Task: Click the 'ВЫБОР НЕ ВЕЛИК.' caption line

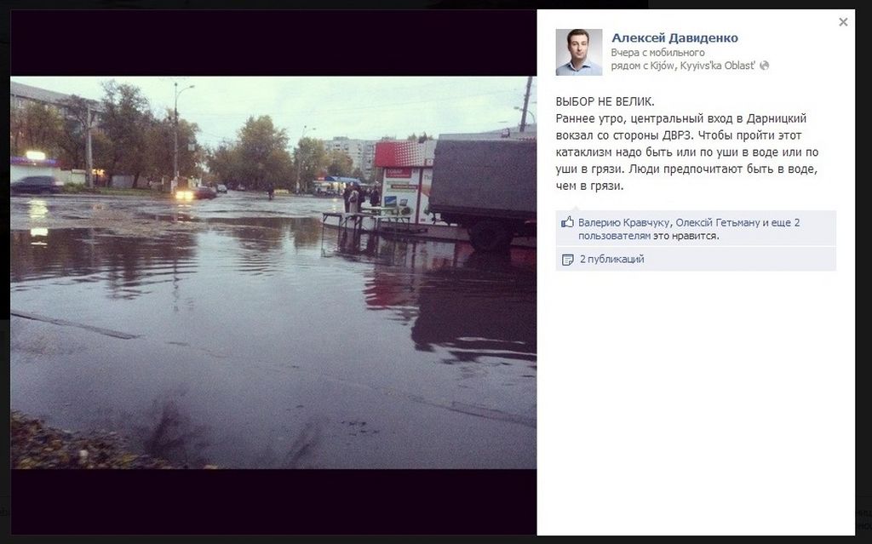Action: click(605, 102)
